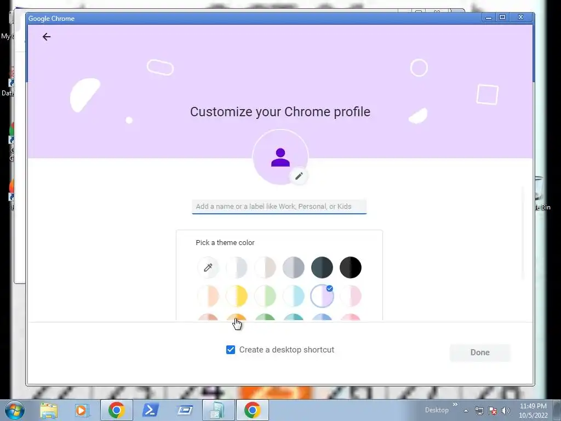Open the Run dialog taskbar icon
561x421 pixels.
(185, 410)
